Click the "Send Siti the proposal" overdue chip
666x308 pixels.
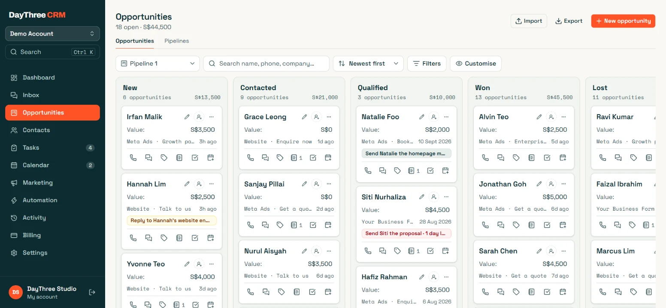(x=406, y=233)
